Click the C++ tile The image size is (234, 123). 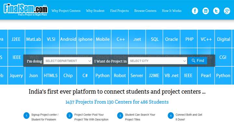[120, 39]
